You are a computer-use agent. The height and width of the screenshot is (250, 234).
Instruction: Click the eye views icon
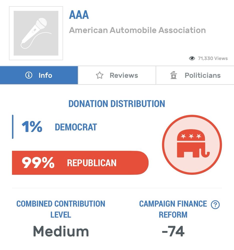point(192,58)
